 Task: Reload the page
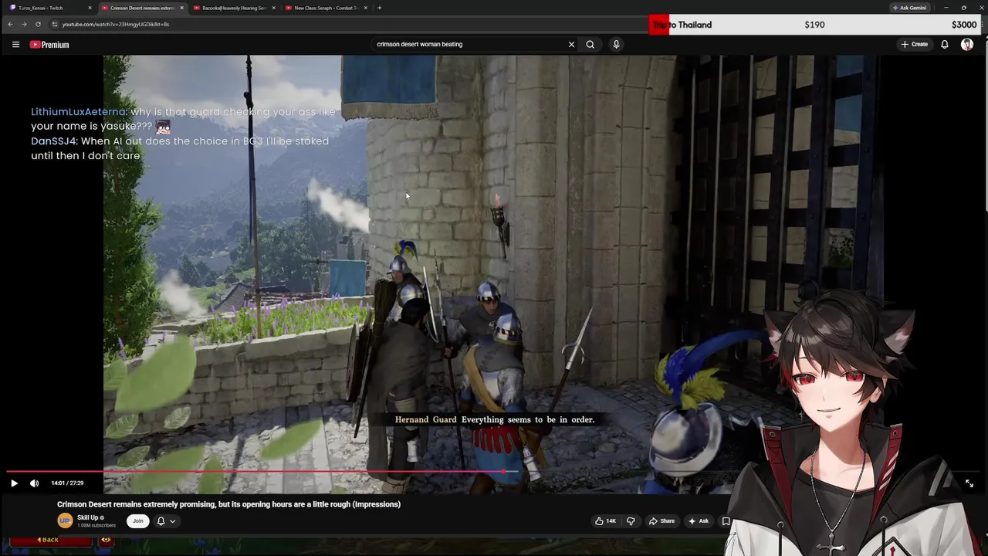click(38, 24)
